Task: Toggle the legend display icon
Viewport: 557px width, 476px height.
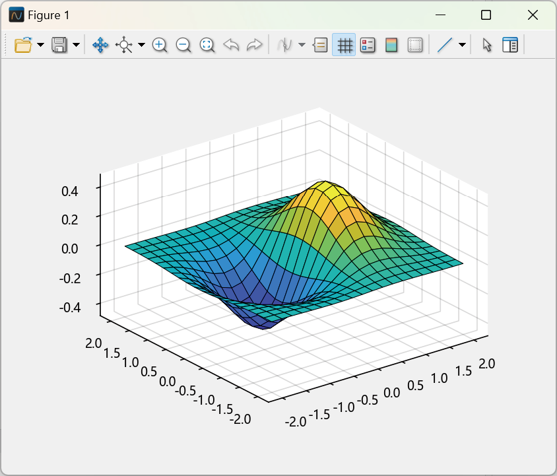Action: (368, 45)
